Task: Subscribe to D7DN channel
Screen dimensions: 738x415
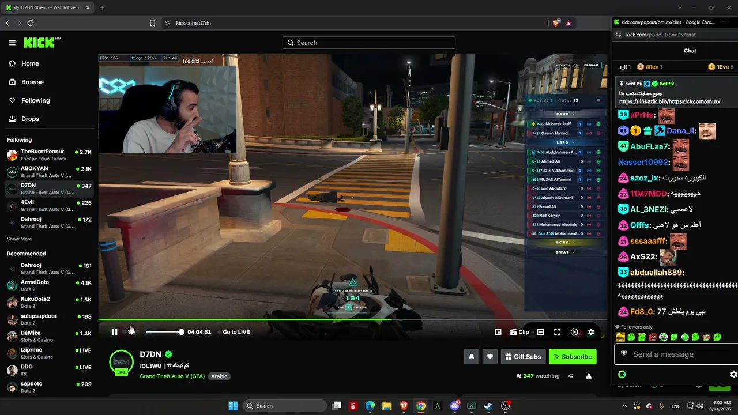Action: coord(573,357)
